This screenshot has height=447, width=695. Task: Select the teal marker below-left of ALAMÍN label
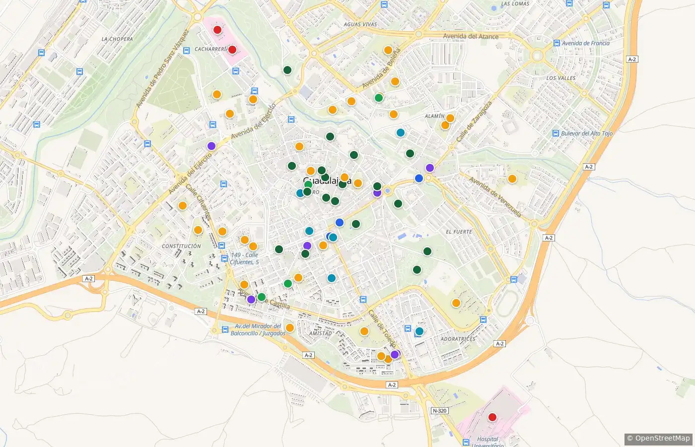coord(401,133)
